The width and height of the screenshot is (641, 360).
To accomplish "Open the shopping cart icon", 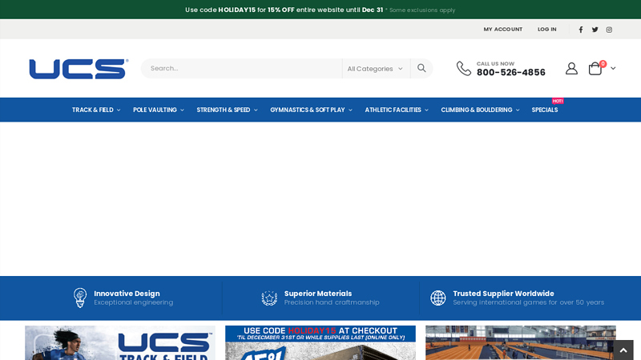I will (595, 69).
